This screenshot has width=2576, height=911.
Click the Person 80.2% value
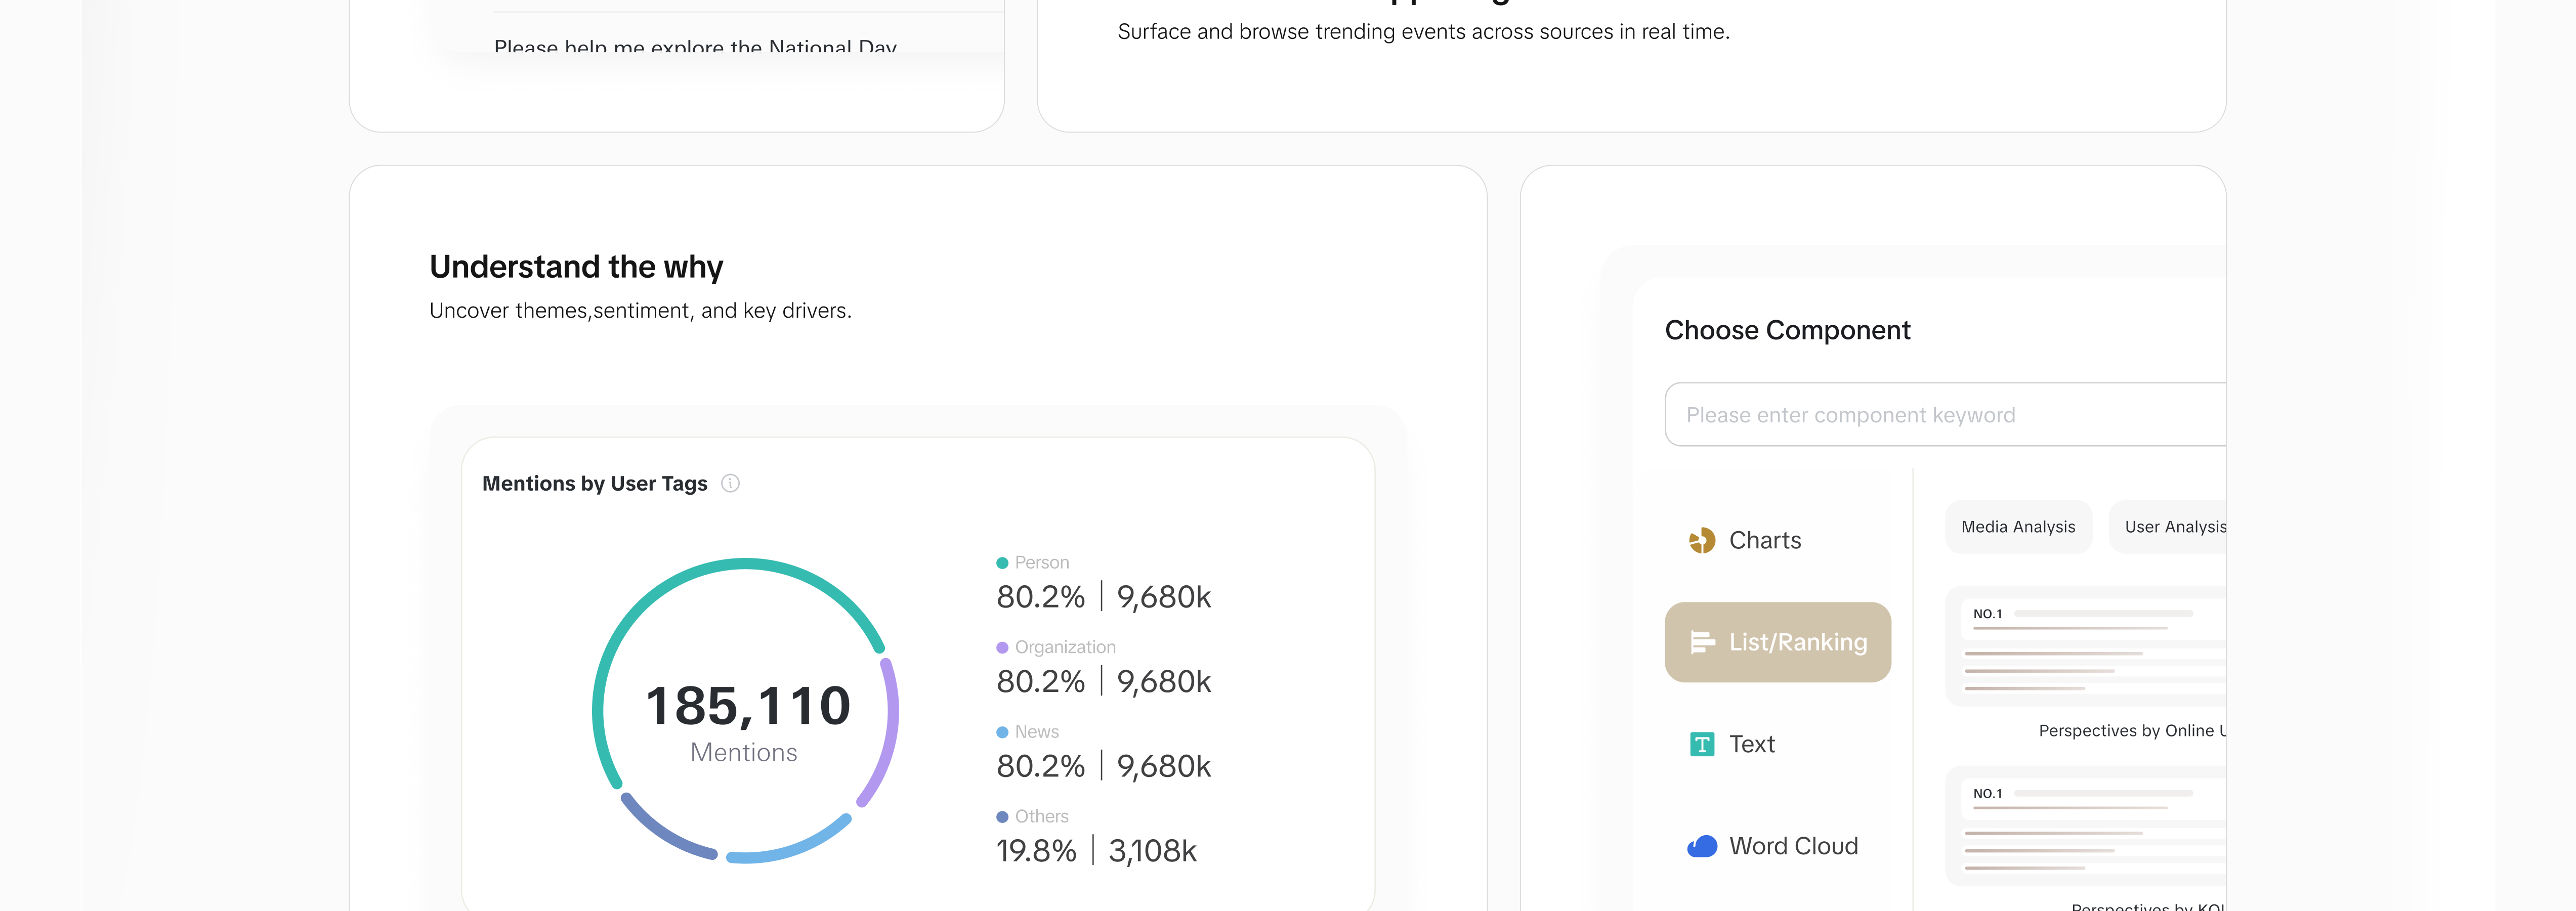click(x=1040, y=597)
